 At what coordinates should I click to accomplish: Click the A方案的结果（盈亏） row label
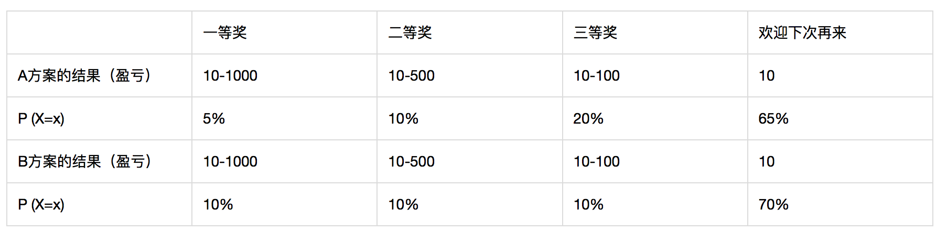[85, 76]
